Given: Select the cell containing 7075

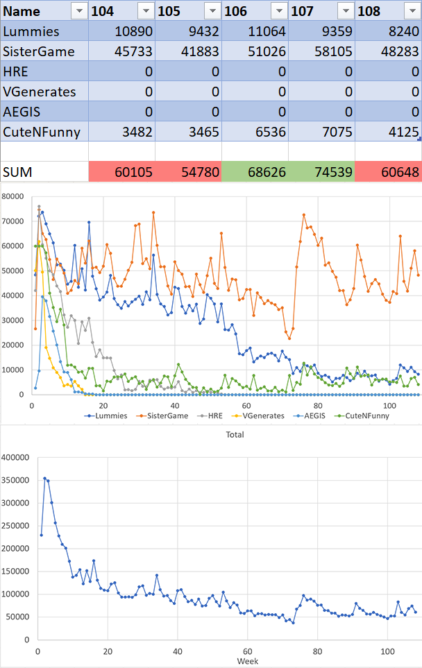Looking at the screenshot, I should [x=322, y=131].
